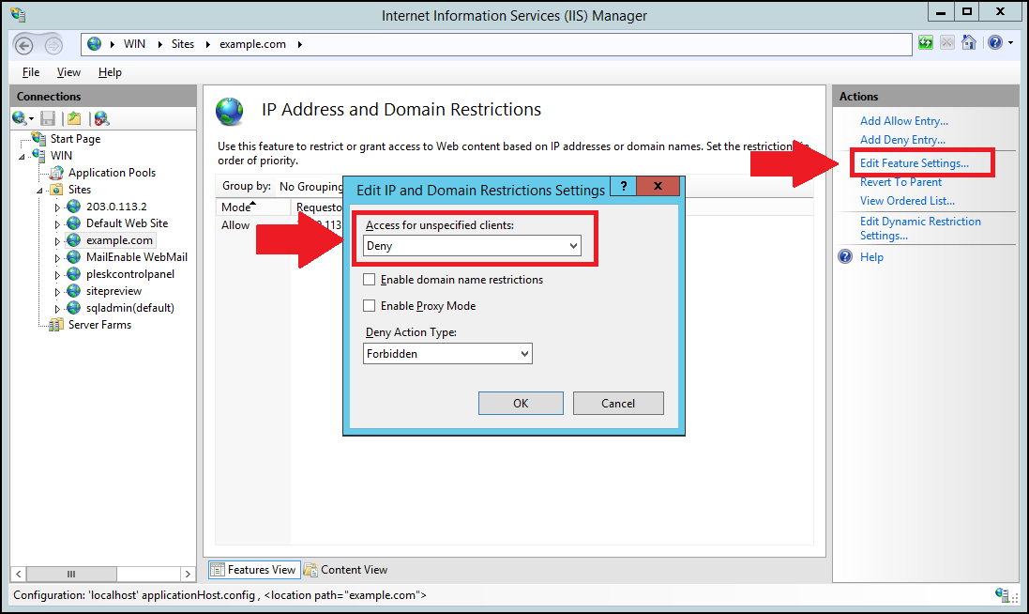Click the Save icon in Connections toolbar
The image size is (1029, 614).
click(x=48, y=118)
